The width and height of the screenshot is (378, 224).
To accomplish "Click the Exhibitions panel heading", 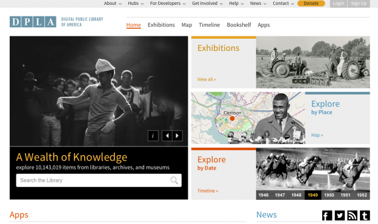I will pyautogui.click(x=219, y=48).
